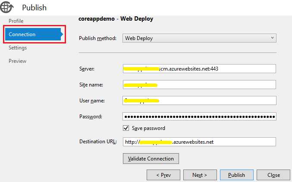Click the Publish dialog title text

click(34, 8)
